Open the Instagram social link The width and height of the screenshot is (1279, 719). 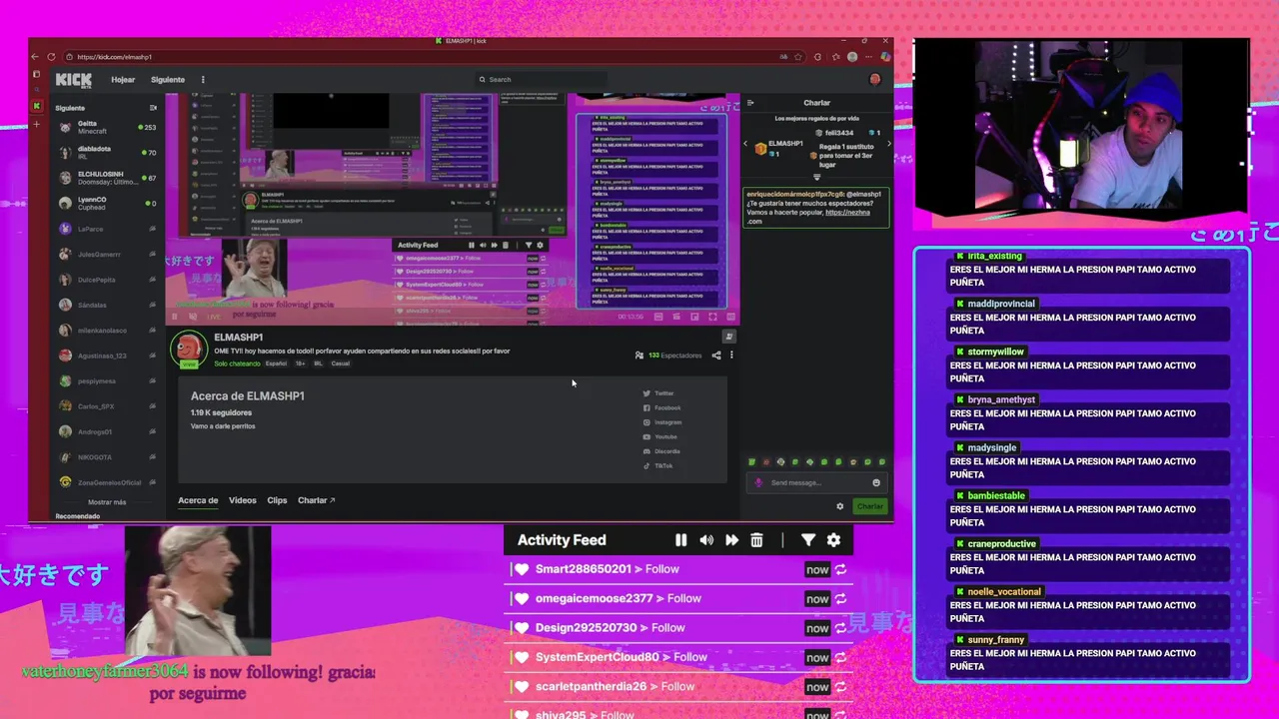pos(661,422)
